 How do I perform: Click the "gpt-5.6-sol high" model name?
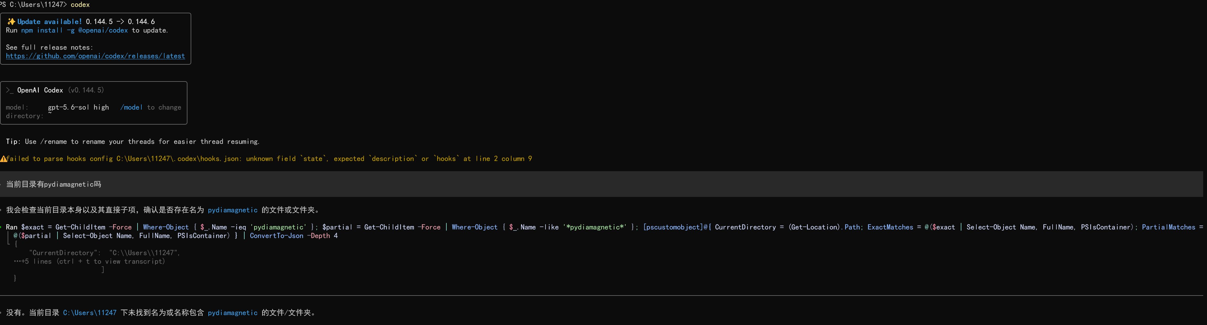[x=78, y=107]
